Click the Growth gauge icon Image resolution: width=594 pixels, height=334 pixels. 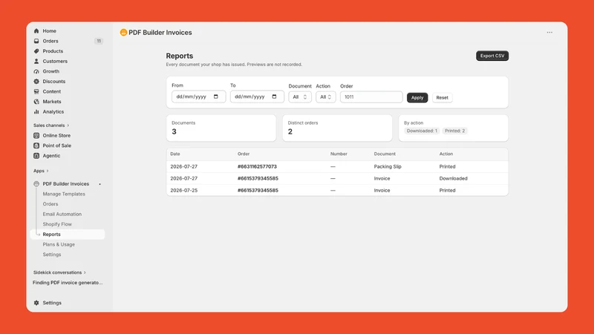[x=36, y=71]
